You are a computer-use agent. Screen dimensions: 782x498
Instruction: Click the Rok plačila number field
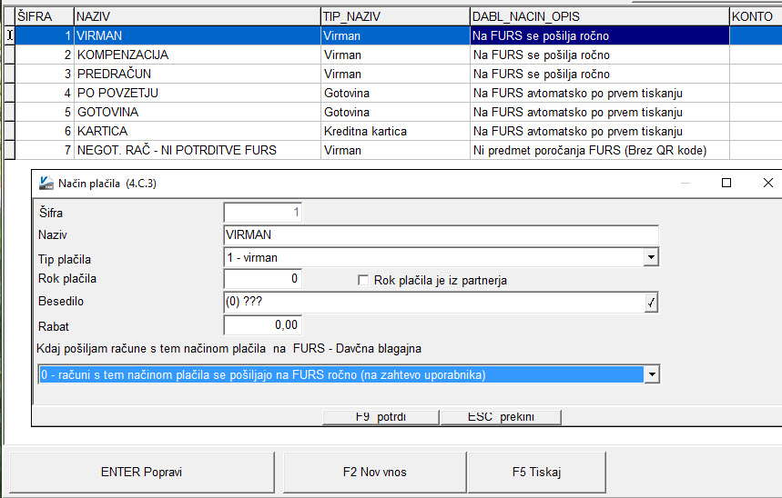262,279
